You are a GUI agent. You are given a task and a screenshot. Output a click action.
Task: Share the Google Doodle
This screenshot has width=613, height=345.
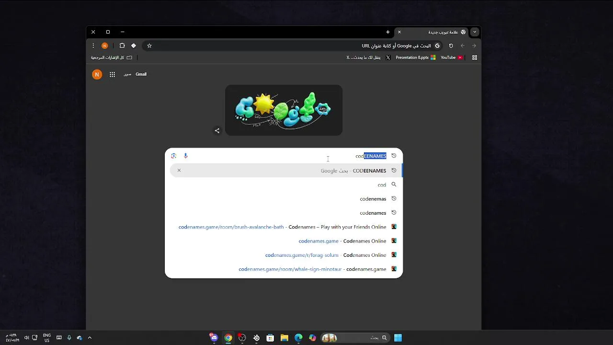217,130
